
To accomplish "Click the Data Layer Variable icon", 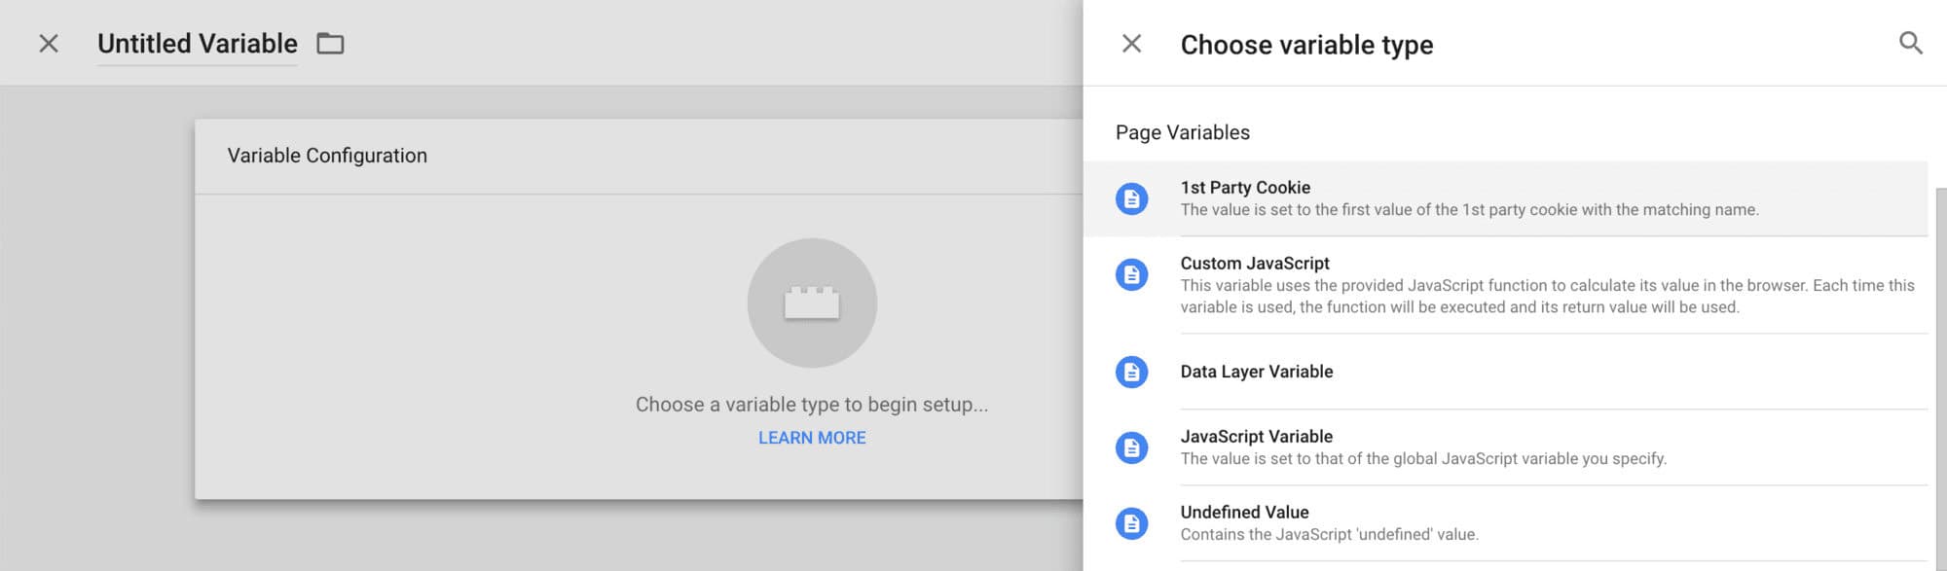I will click(1131, 372).
